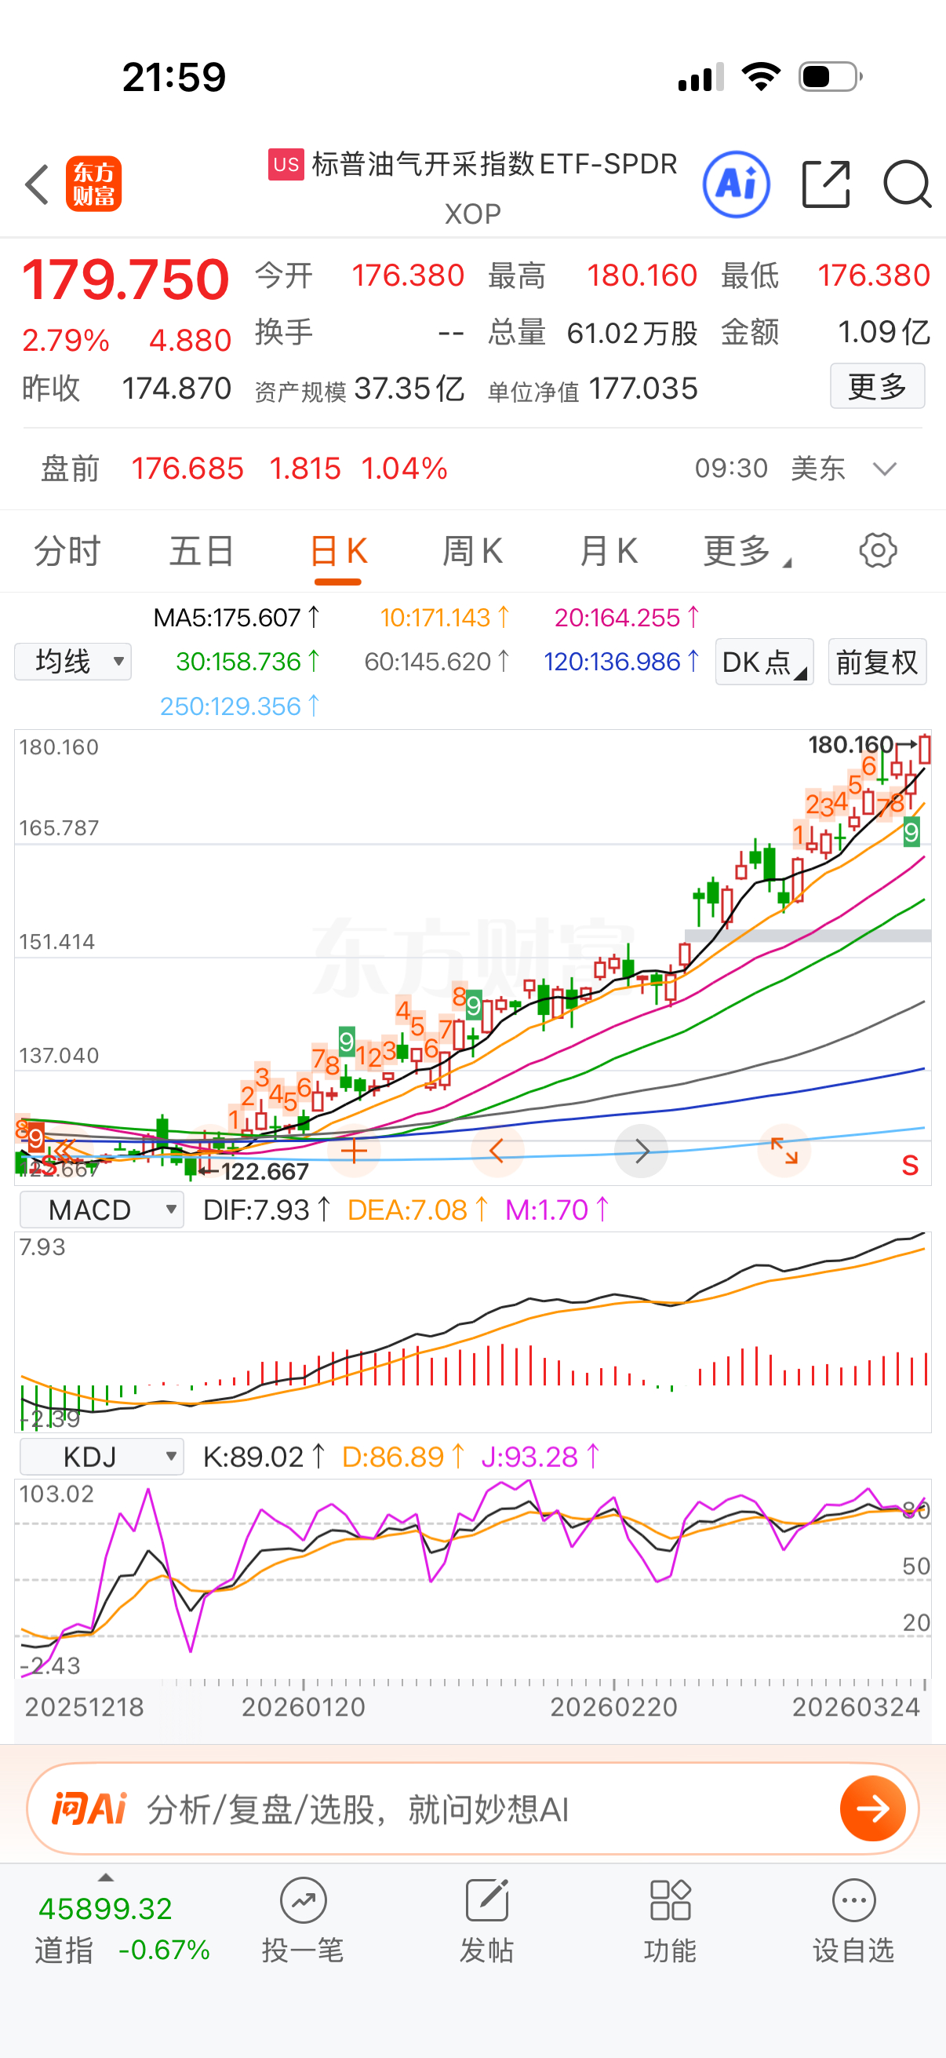Tap the 180.160 high price annotation
Viewport: 946px width, 2058px height.
851,746
